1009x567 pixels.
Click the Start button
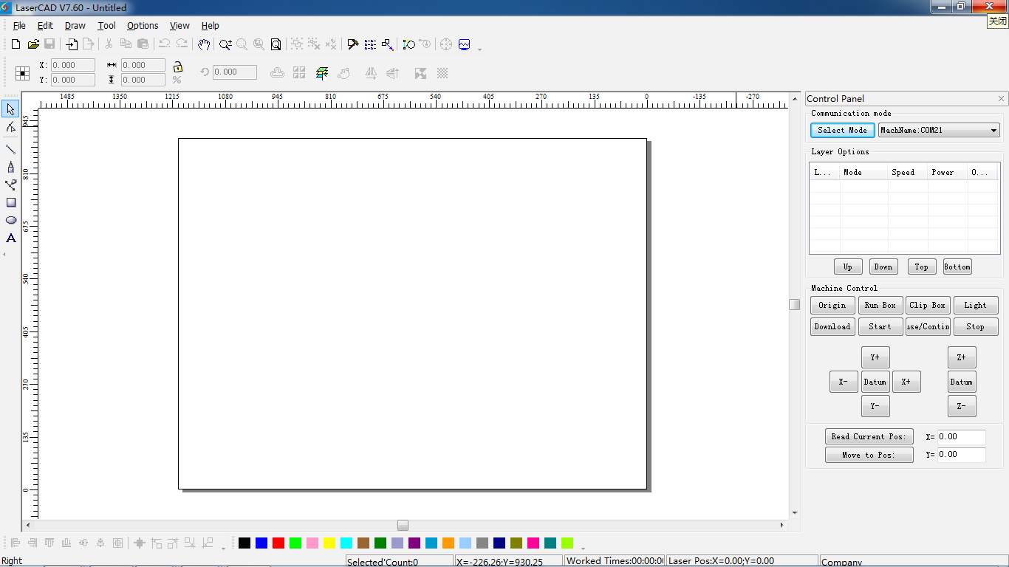coord(880,326)
